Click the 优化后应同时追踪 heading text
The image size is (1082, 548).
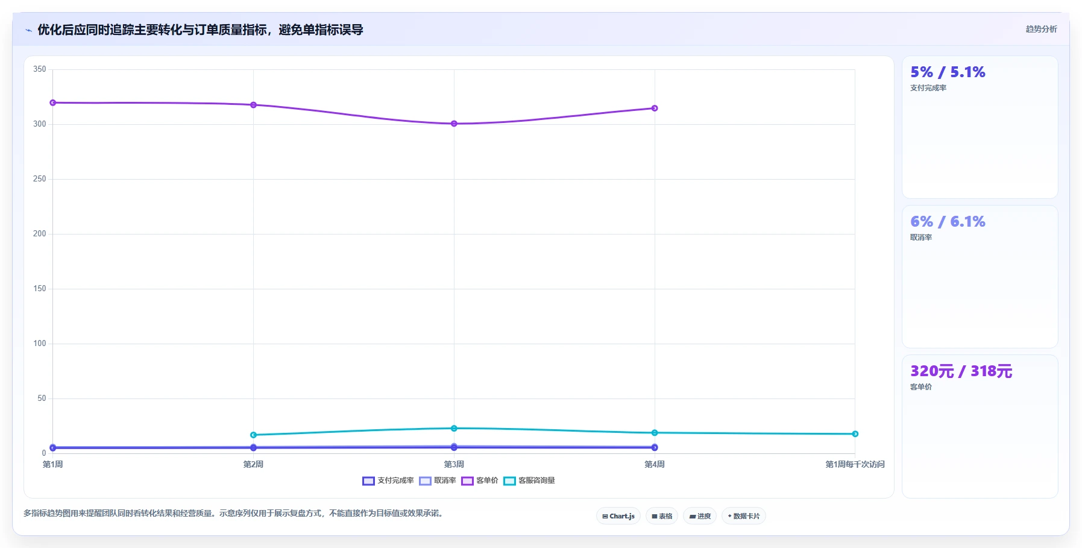click(200, 30)
